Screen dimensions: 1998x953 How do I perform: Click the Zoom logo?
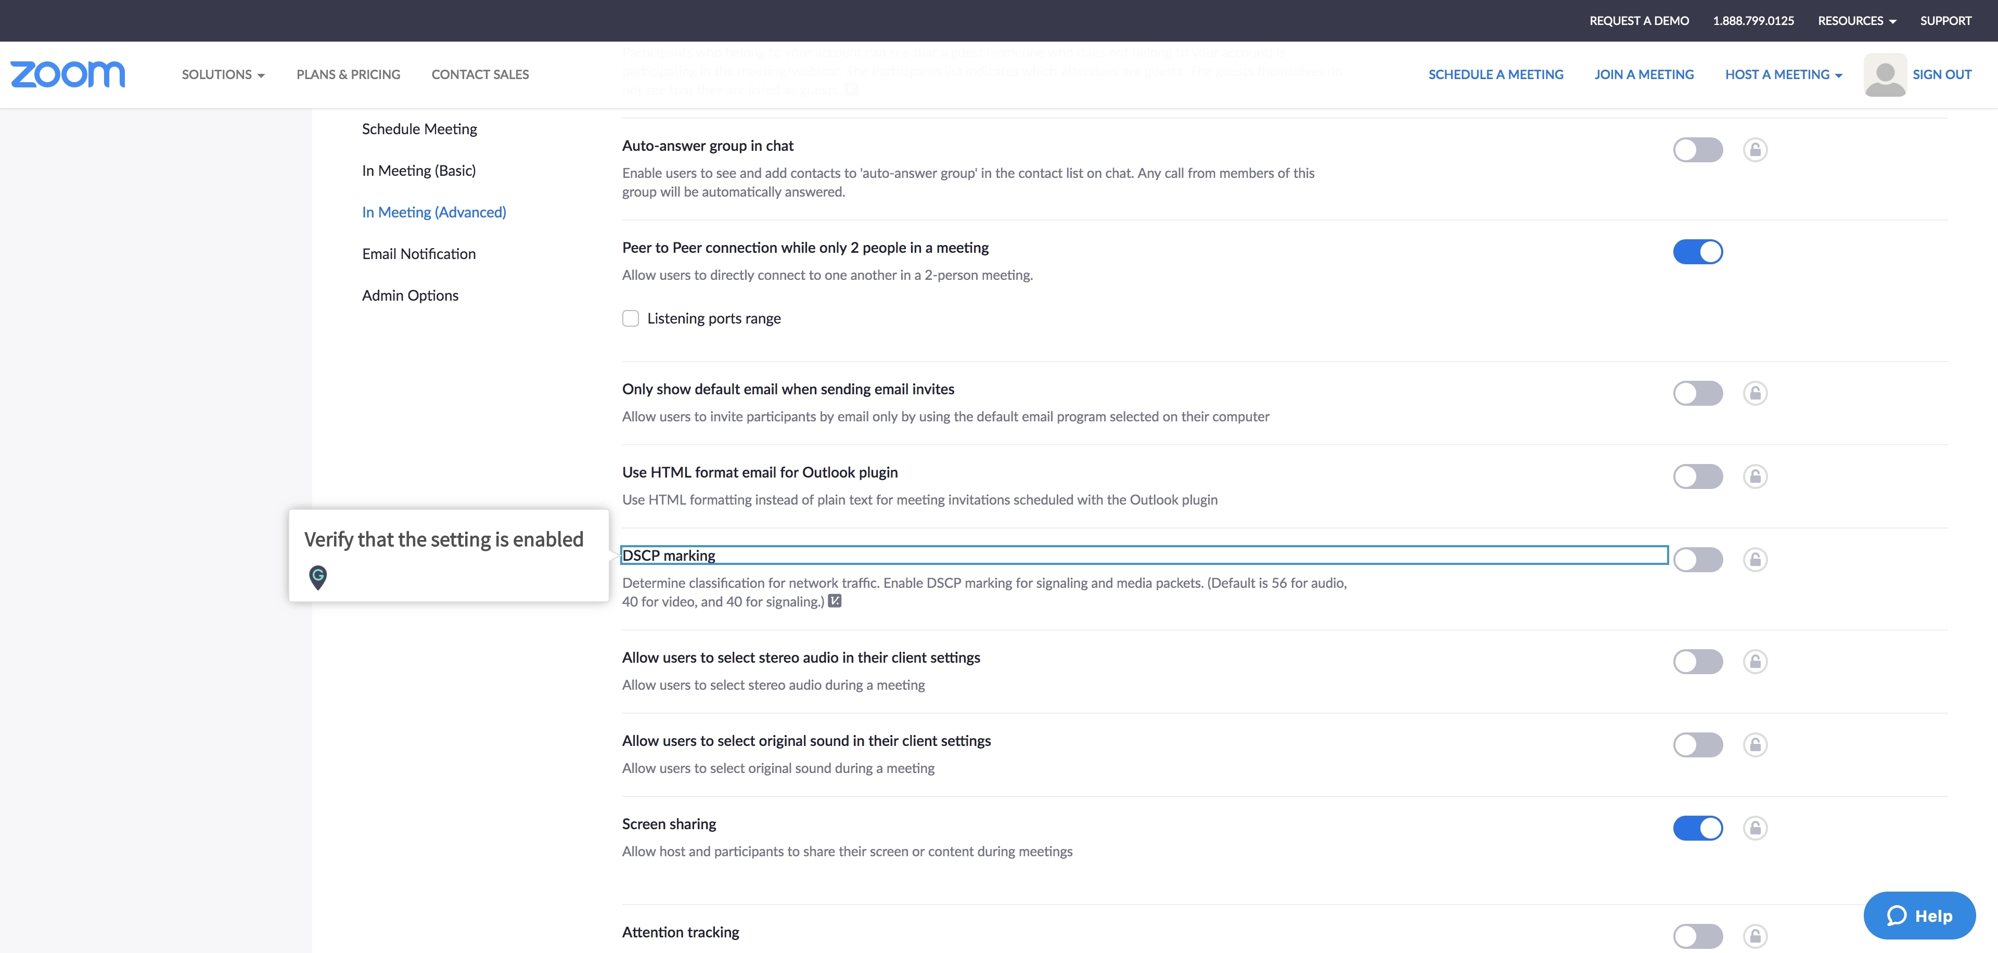[68, 74]
